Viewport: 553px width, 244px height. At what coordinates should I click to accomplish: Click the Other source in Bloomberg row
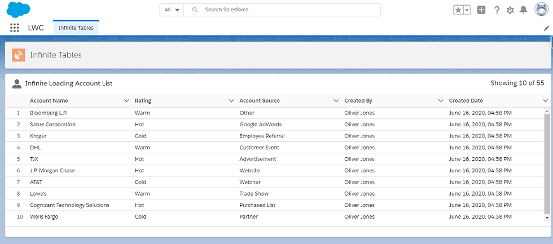tap(247, 113)
